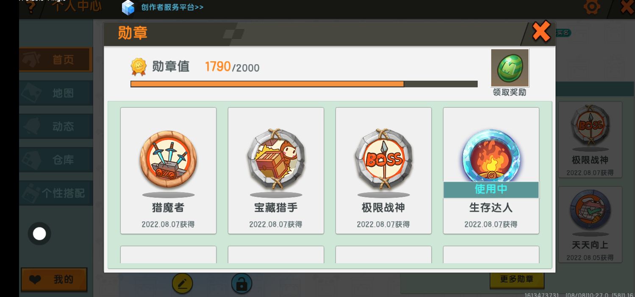
Task: Tap the padlock icon
Action: tap(241, 284)
